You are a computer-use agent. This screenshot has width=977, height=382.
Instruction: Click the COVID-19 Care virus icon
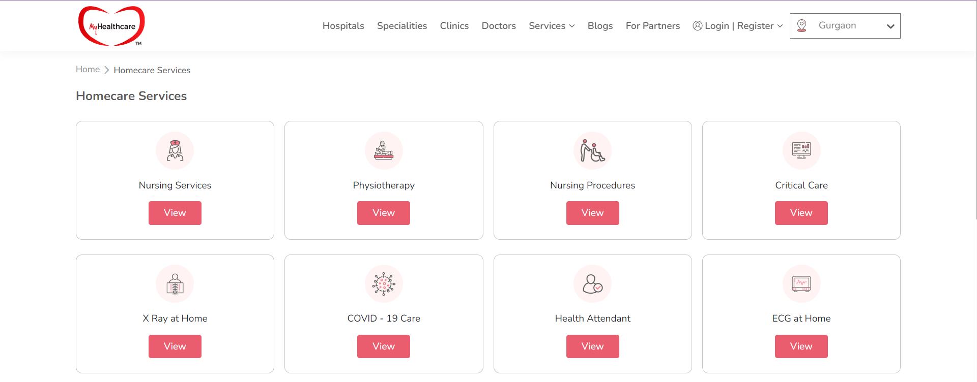click(x=384, y=284)
